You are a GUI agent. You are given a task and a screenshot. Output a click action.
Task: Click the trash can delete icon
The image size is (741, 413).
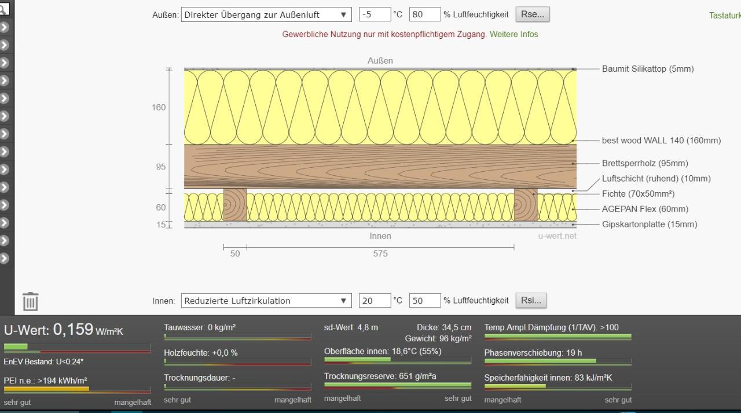[30, 301]
